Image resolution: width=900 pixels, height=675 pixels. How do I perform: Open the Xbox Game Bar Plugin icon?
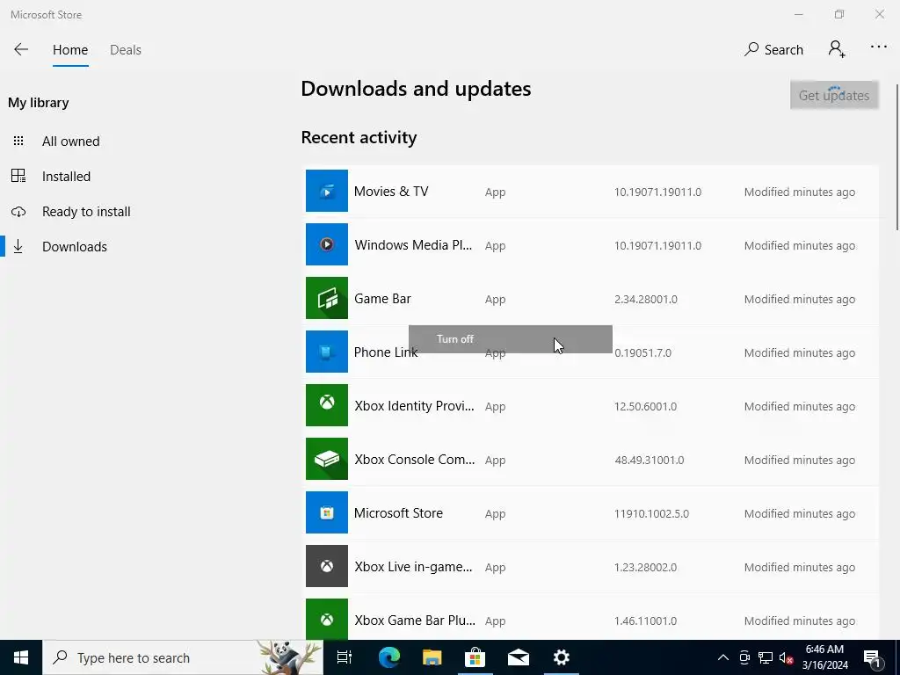point(327,620)
